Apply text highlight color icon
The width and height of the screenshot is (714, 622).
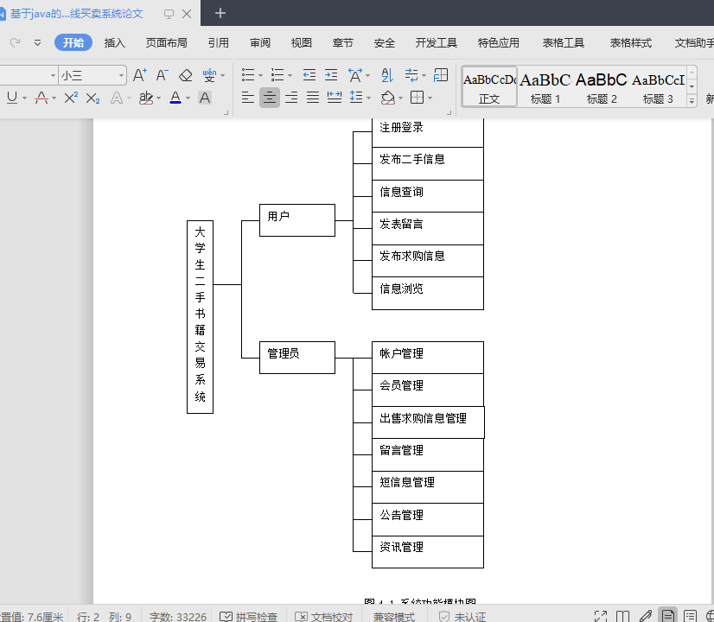[x=146, y=98]
